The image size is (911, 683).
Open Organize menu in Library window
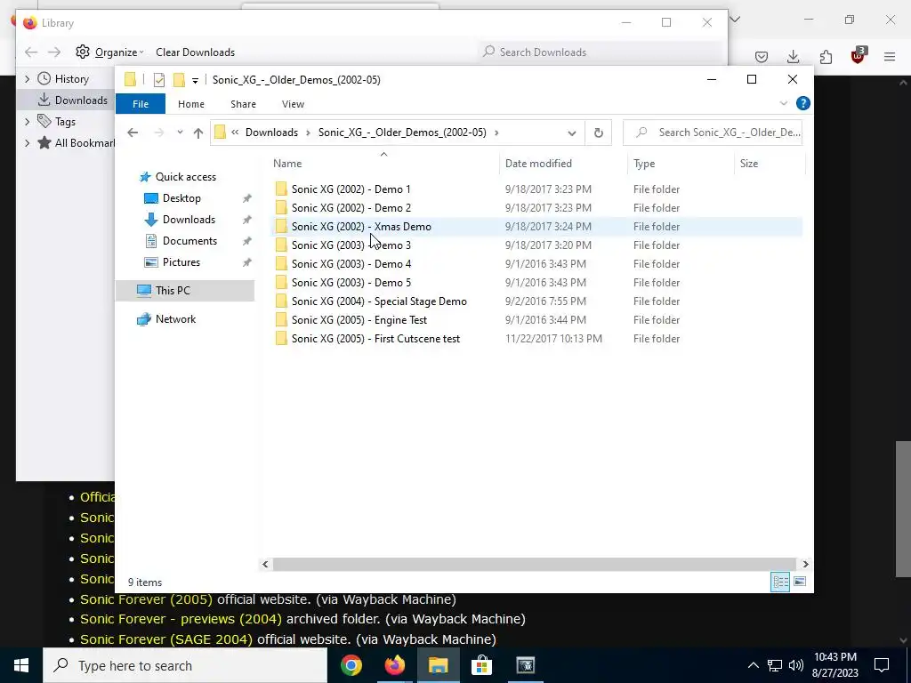click(x=109, y=52)
